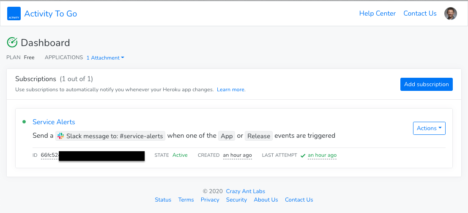Visit the Status footer link

tap(163, 199)
